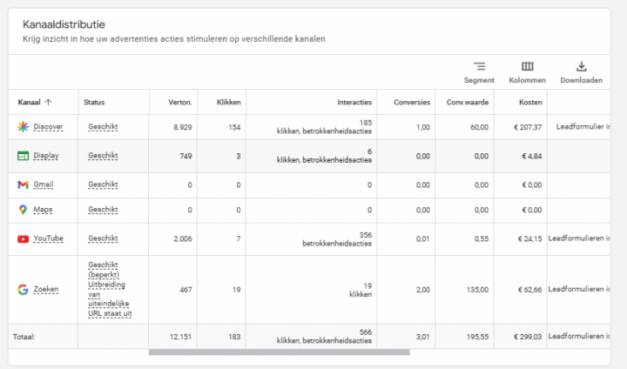Click Geschikt status in Discover row

coord(103,127)
